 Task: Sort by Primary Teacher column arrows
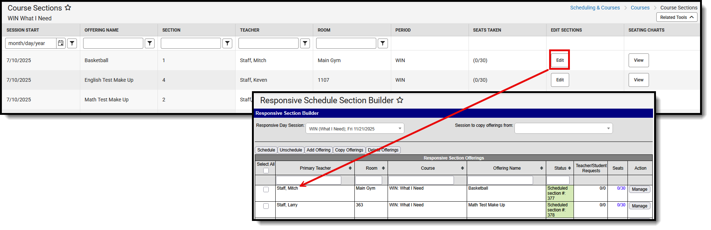[x=350, y=168]
